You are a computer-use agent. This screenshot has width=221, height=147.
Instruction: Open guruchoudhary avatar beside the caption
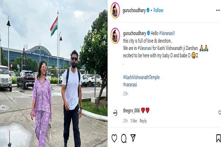[115, 36]
